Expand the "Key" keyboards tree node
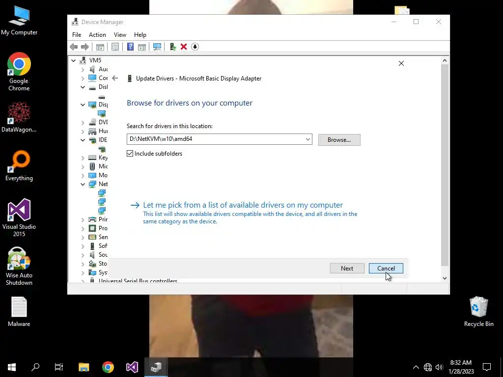Screen dimensions: 503x377 coord(83,158)
